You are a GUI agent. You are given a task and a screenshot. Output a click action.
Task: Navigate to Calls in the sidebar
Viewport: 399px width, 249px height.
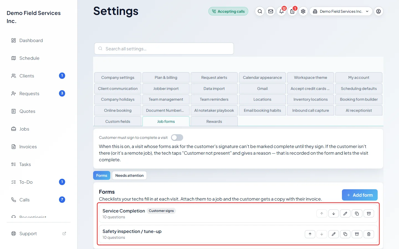[39, 200]
